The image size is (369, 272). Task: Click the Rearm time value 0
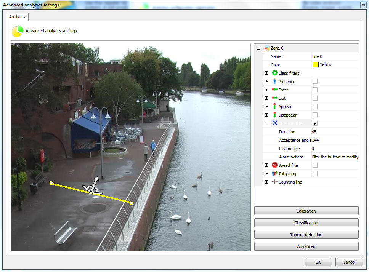(313, 149)
